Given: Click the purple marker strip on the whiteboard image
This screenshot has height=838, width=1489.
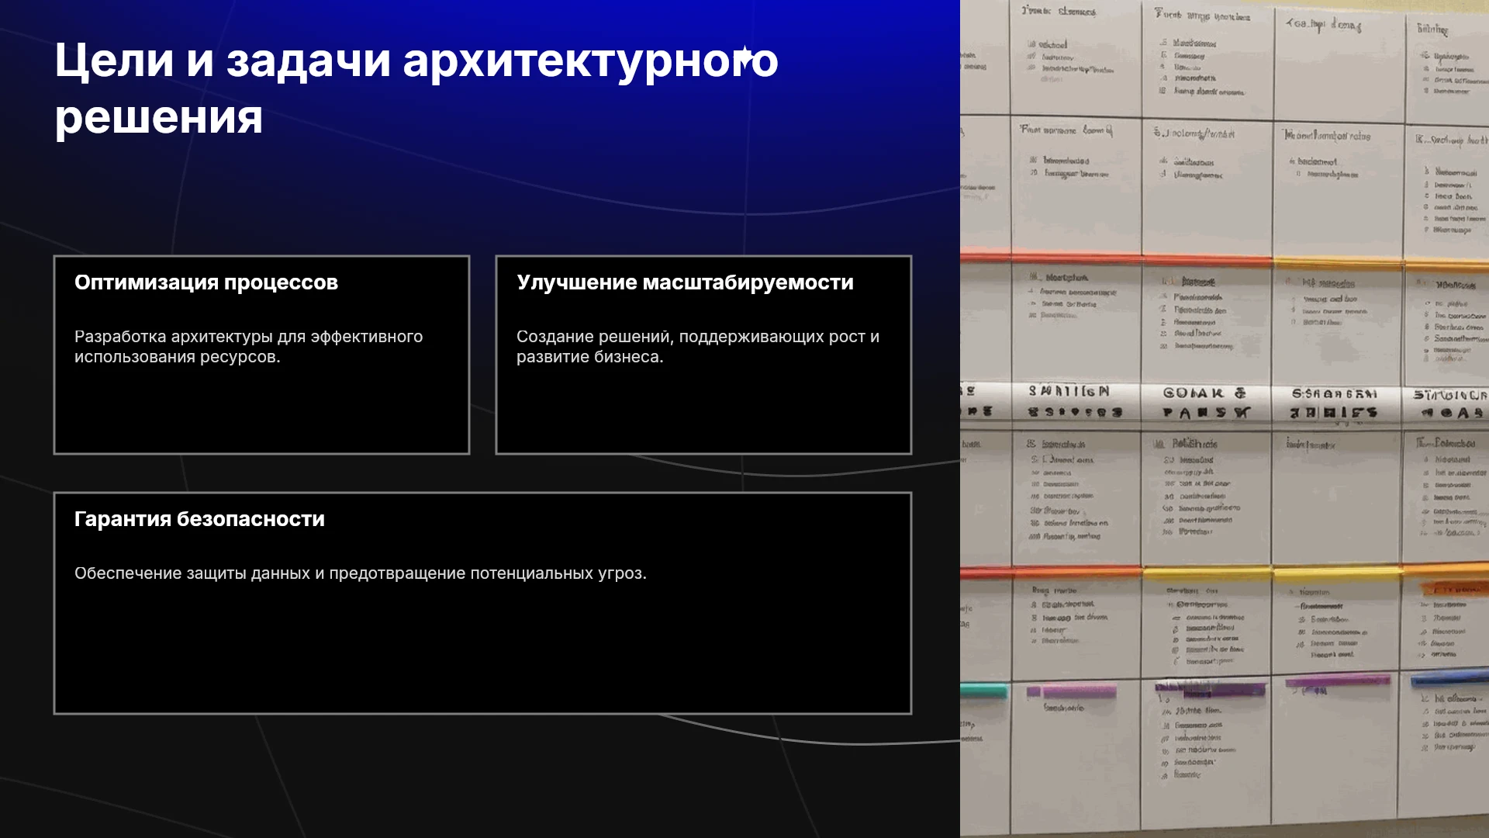Looking at the screenshot, I should point(1211,689).
